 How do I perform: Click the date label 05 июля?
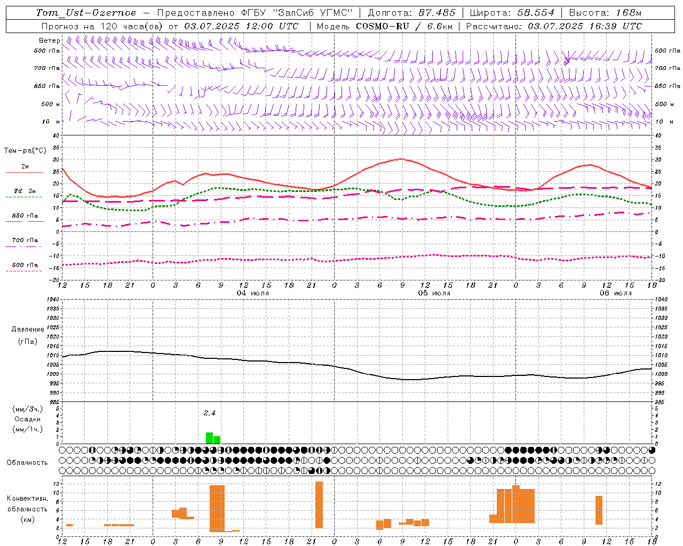[434, 293]
